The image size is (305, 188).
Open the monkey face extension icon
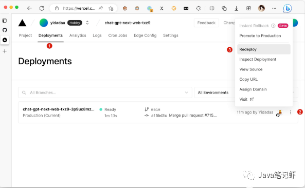tap(125, 8)
